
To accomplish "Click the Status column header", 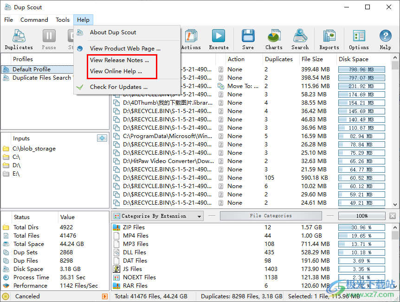I will [x=35, y=217].
